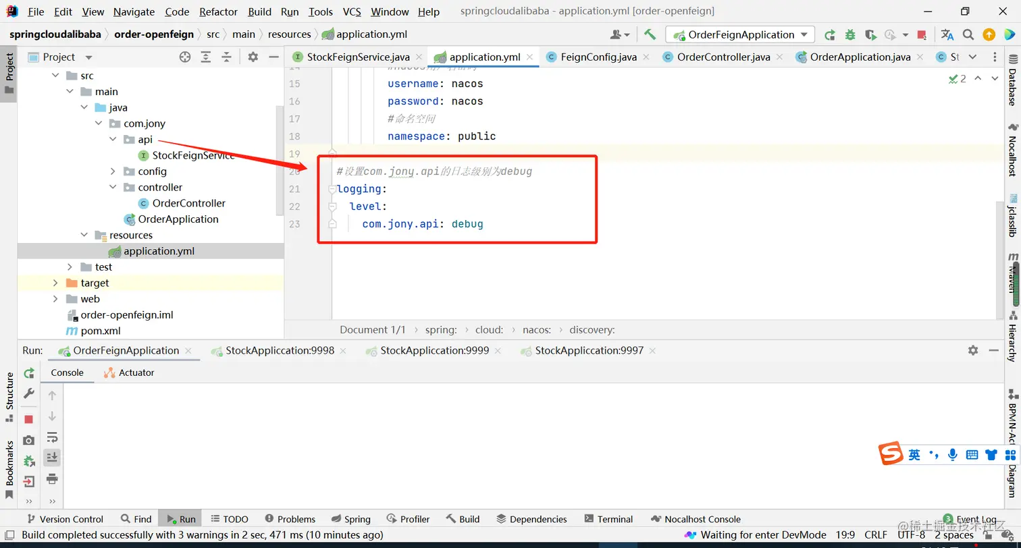Open the VCS menu
Image resolution: width=1021 pixels, height=548 pixels.
tap(351, 11)
